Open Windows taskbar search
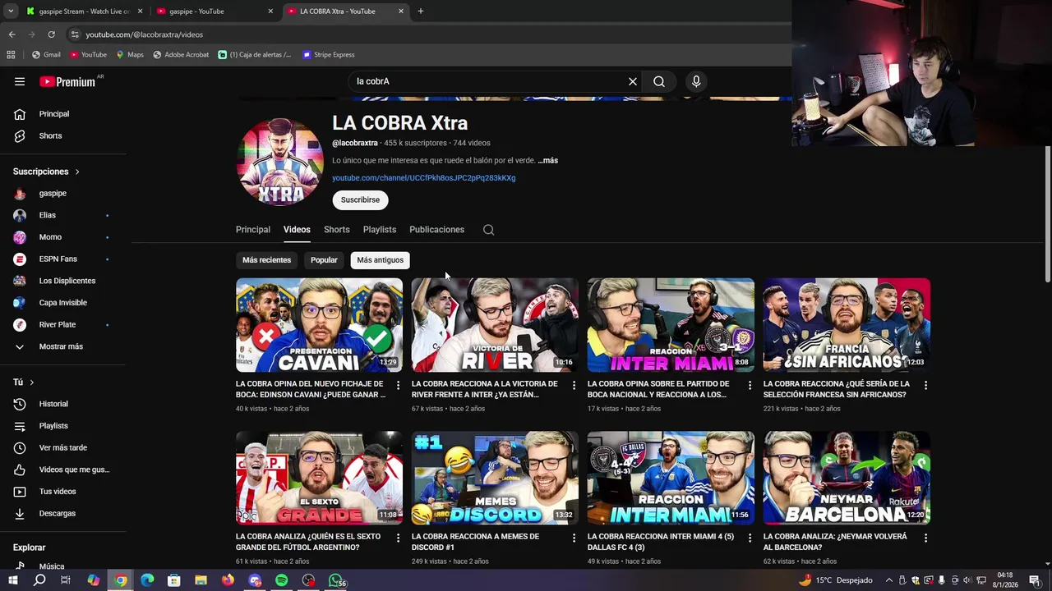Viewport: 1052px width, 591px height. pyautogui.click(x=39, y=580)
